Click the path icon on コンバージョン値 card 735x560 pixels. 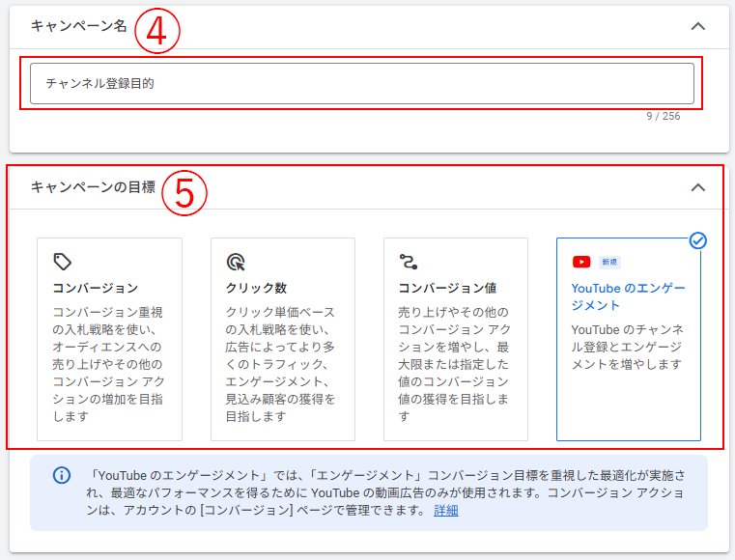point(409,262)
